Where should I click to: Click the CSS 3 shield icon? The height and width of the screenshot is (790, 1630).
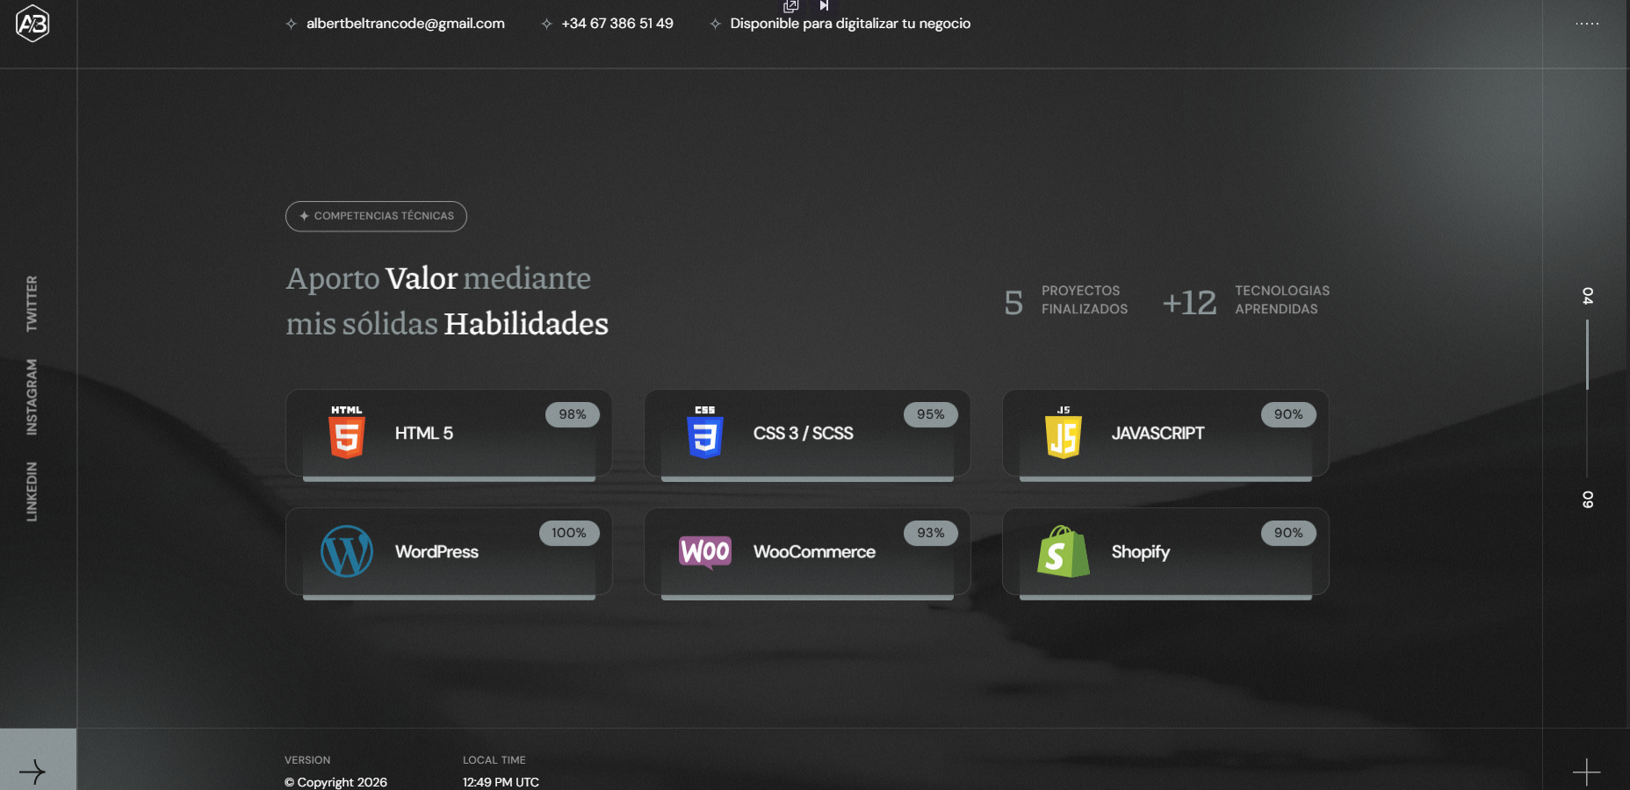click(705, 433)
